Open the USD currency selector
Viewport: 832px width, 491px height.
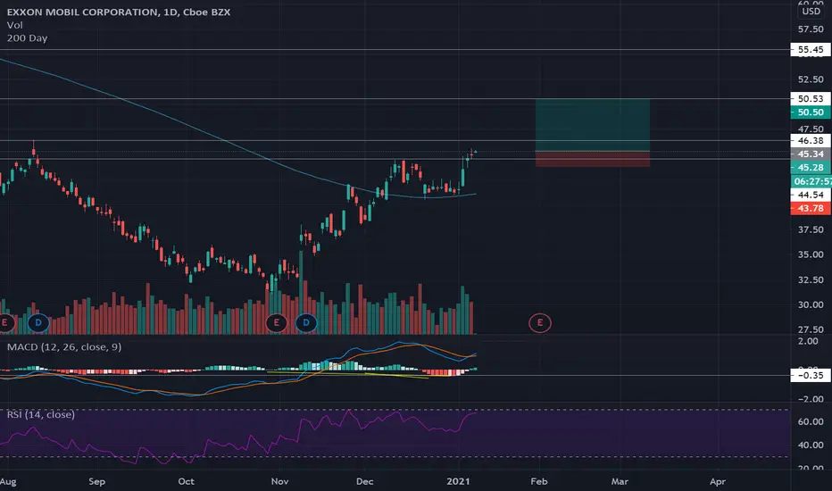pos(811,11)
